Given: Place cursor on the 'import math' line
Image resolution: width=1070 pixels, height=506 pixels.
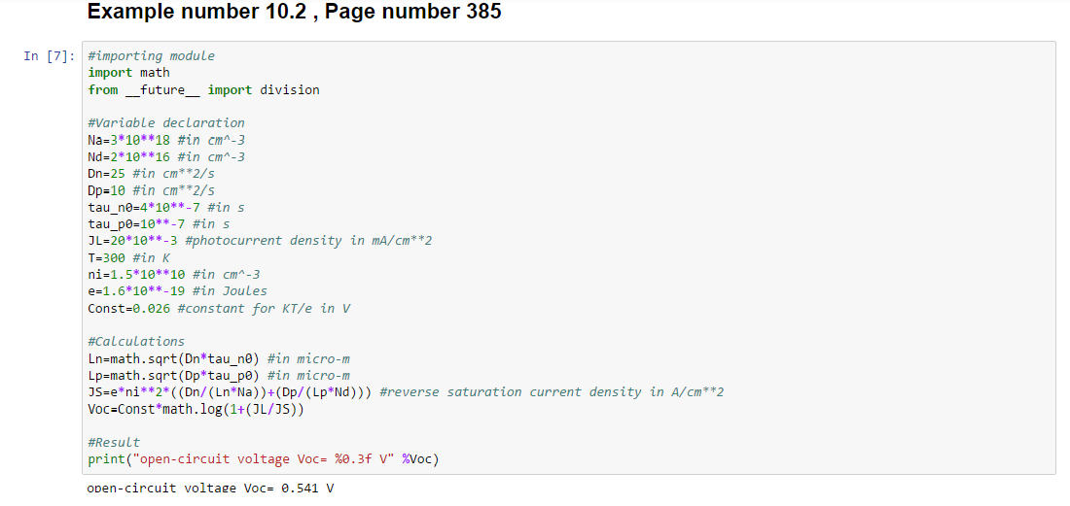Looking at the screenshot, I should click(x=128, y=73).
